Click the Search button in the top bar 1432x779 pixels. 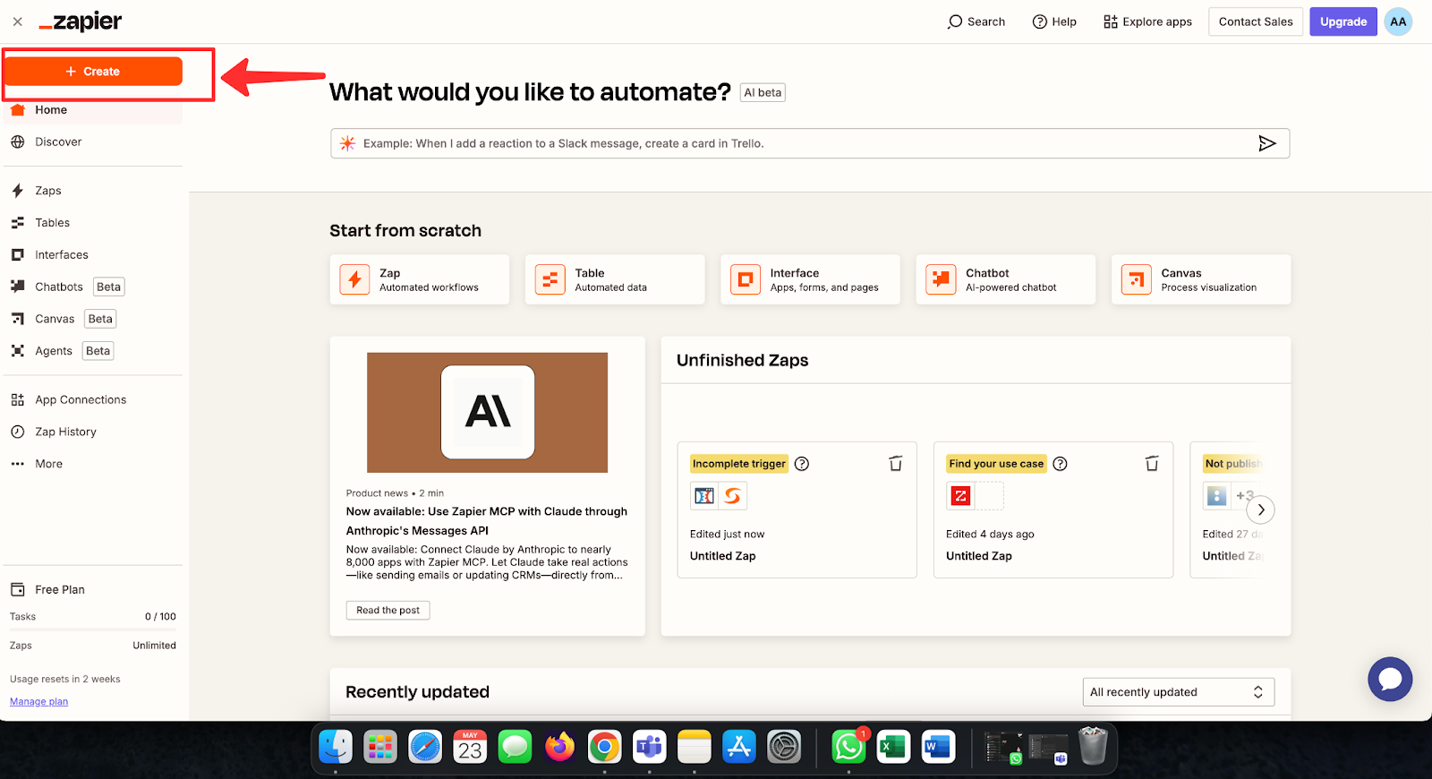[x=976, y=21]
